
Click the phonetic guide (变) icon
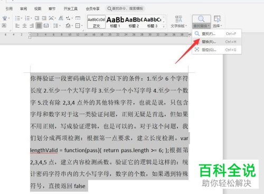coord(5,18)
